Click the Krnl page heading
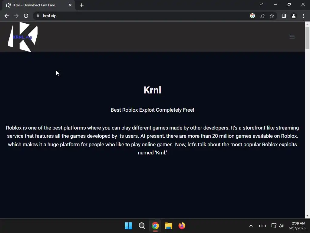This screenshot has width=310, height=233. click(153, 90)
